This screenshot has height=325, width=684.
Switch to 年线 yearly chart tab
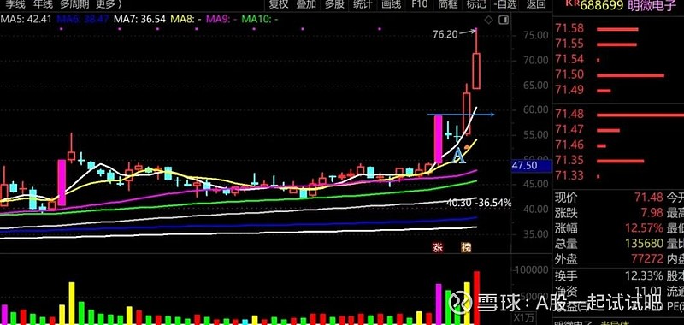point(44,4)
